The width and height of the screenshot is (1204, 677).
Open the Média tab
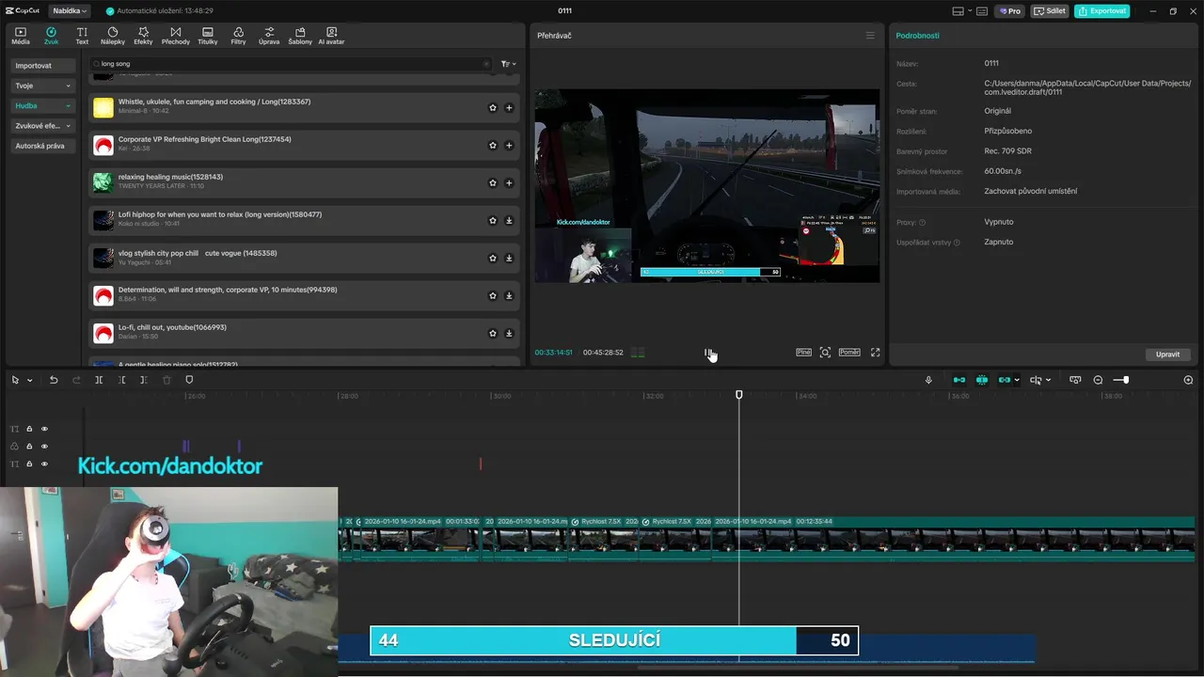pyautogui.click(x=21, y=36)
